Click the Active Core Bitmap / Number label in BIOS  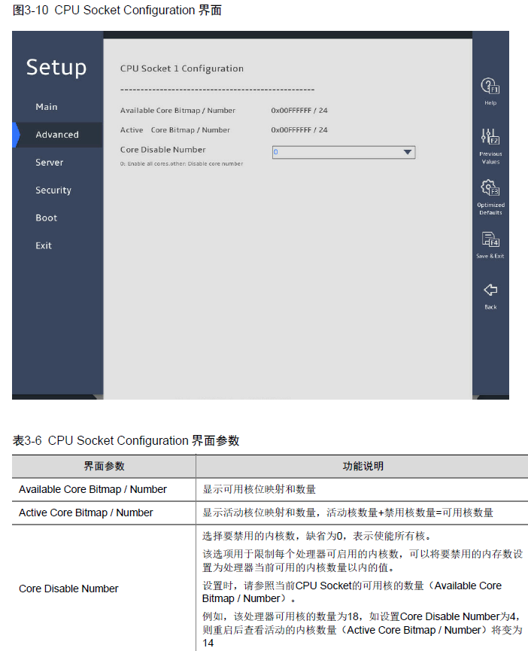coord(175,130)
